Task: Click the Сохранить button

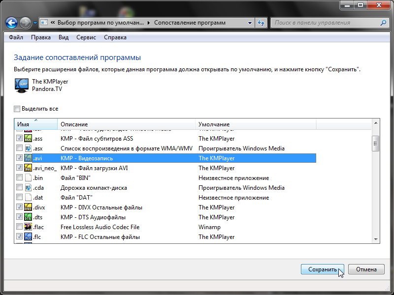Action: [323, 269]
